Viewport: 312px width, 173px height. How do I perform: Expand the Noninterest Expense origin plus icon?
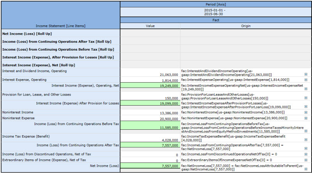(306, 118)
